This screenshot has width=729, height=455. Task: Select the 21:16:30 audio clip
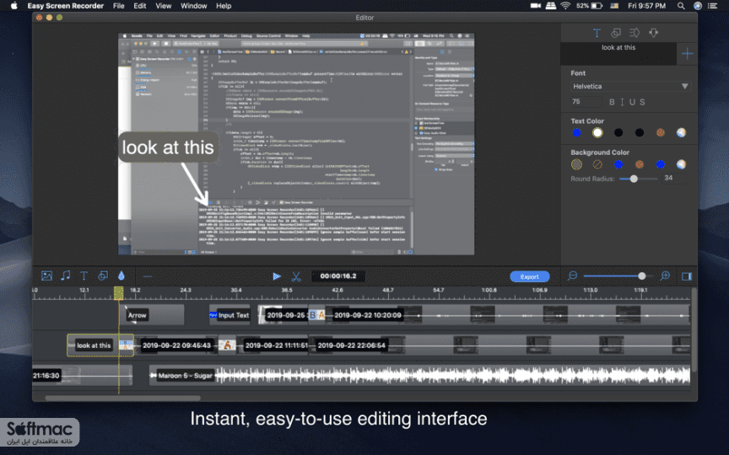(x=83, y=376)
